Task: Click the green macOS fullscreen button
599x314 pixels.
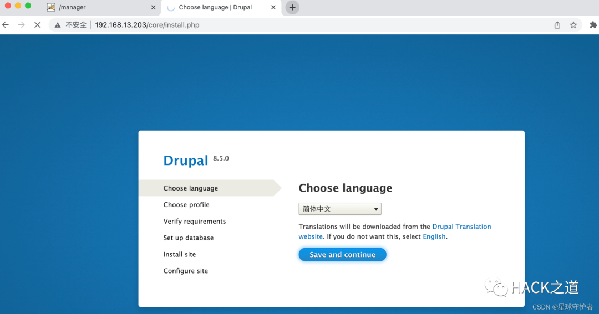Action: tap(28, 6)
